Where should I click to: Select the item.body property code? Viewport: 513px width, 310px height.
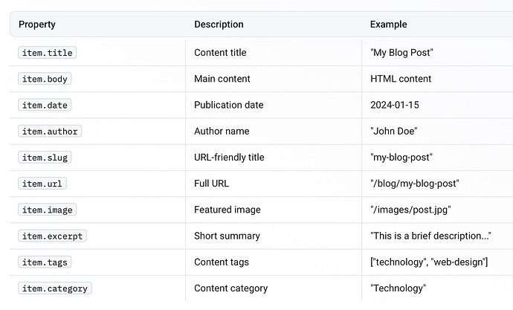[45, 79]
